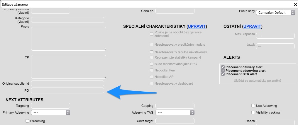Screen dimensions: 298x125
Task: Open the Adserving TAG dropdown
Action: click(x=175, y=112)
